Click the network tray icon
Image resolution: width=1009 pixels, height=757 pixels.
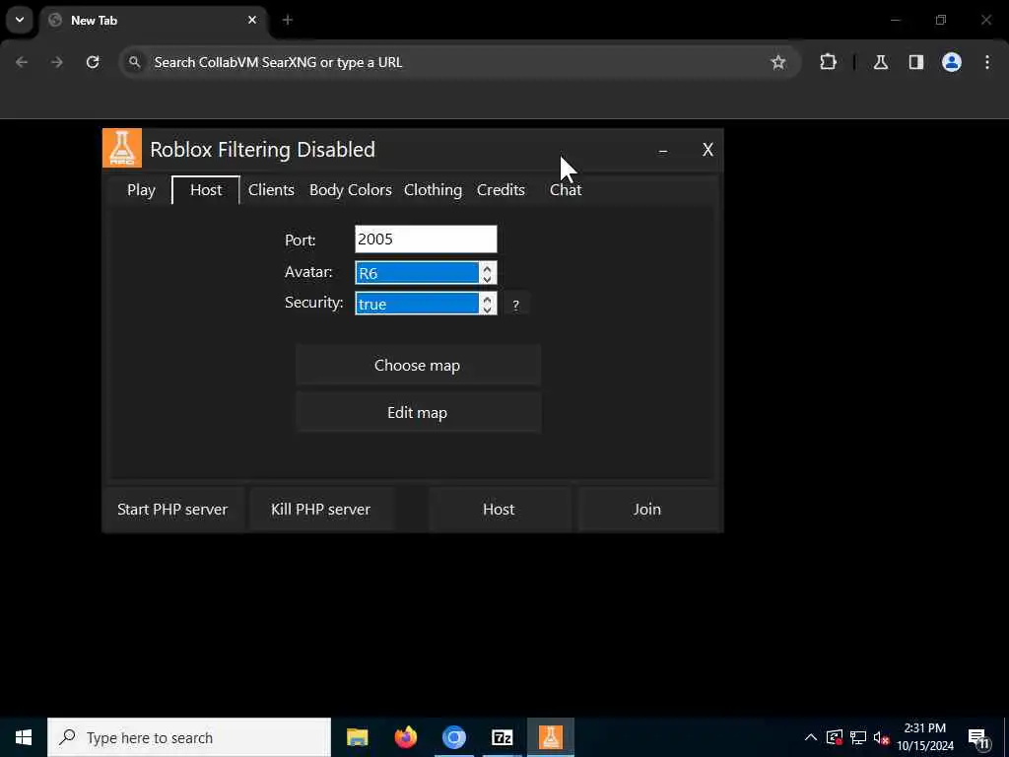pos(858,737)
